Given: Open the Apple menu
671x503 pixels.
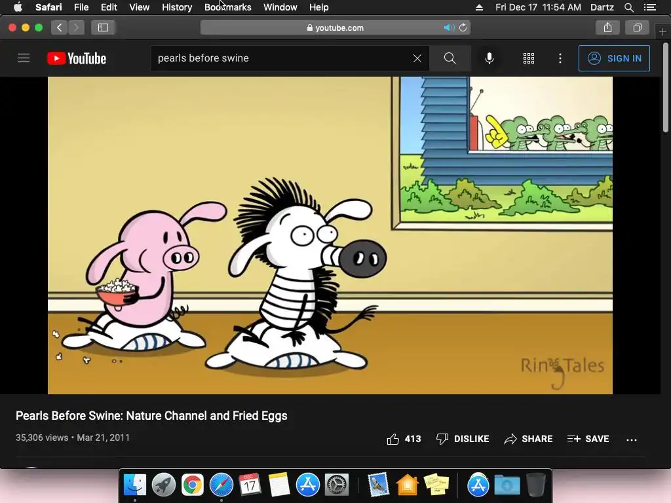Looking at the screenshot, I should click(x=18, y=7).
